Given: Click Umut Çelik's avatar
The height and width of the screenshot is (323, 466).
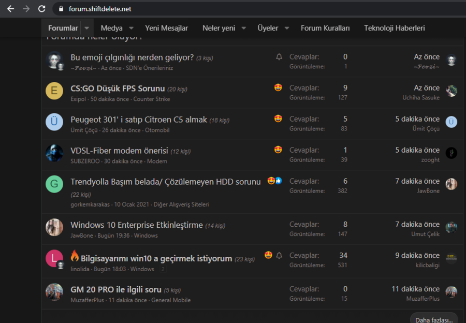Looking at the screenshot, I should point(451,227).
